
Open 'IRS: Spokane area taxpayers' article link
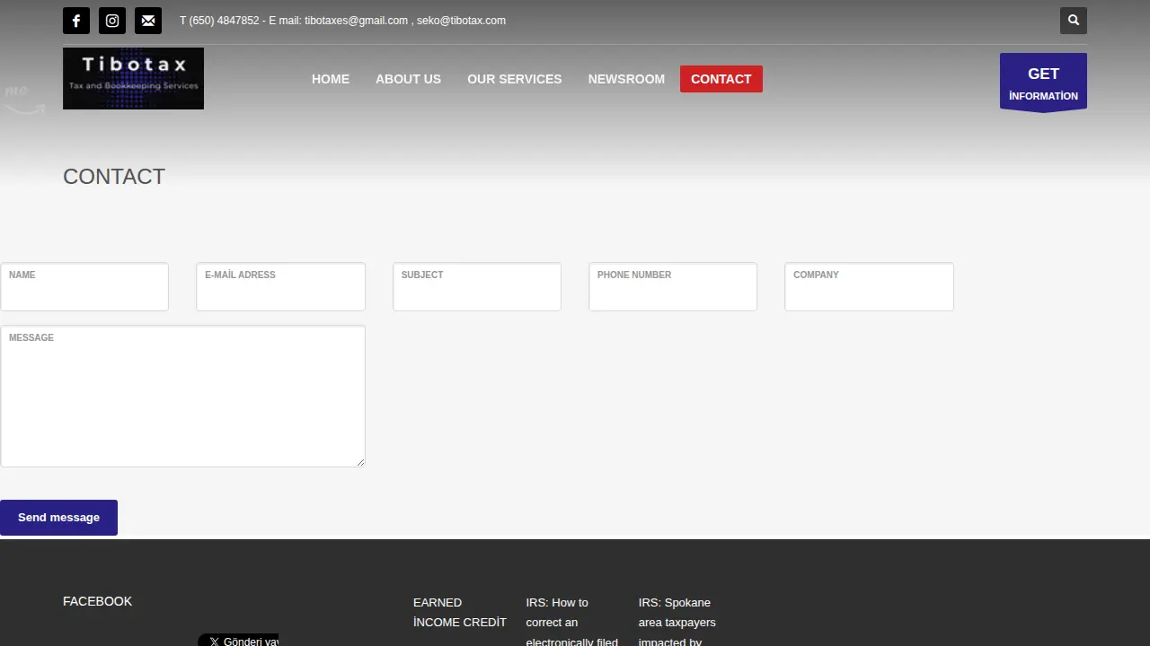pyautogui.click(x=677, y=622)
